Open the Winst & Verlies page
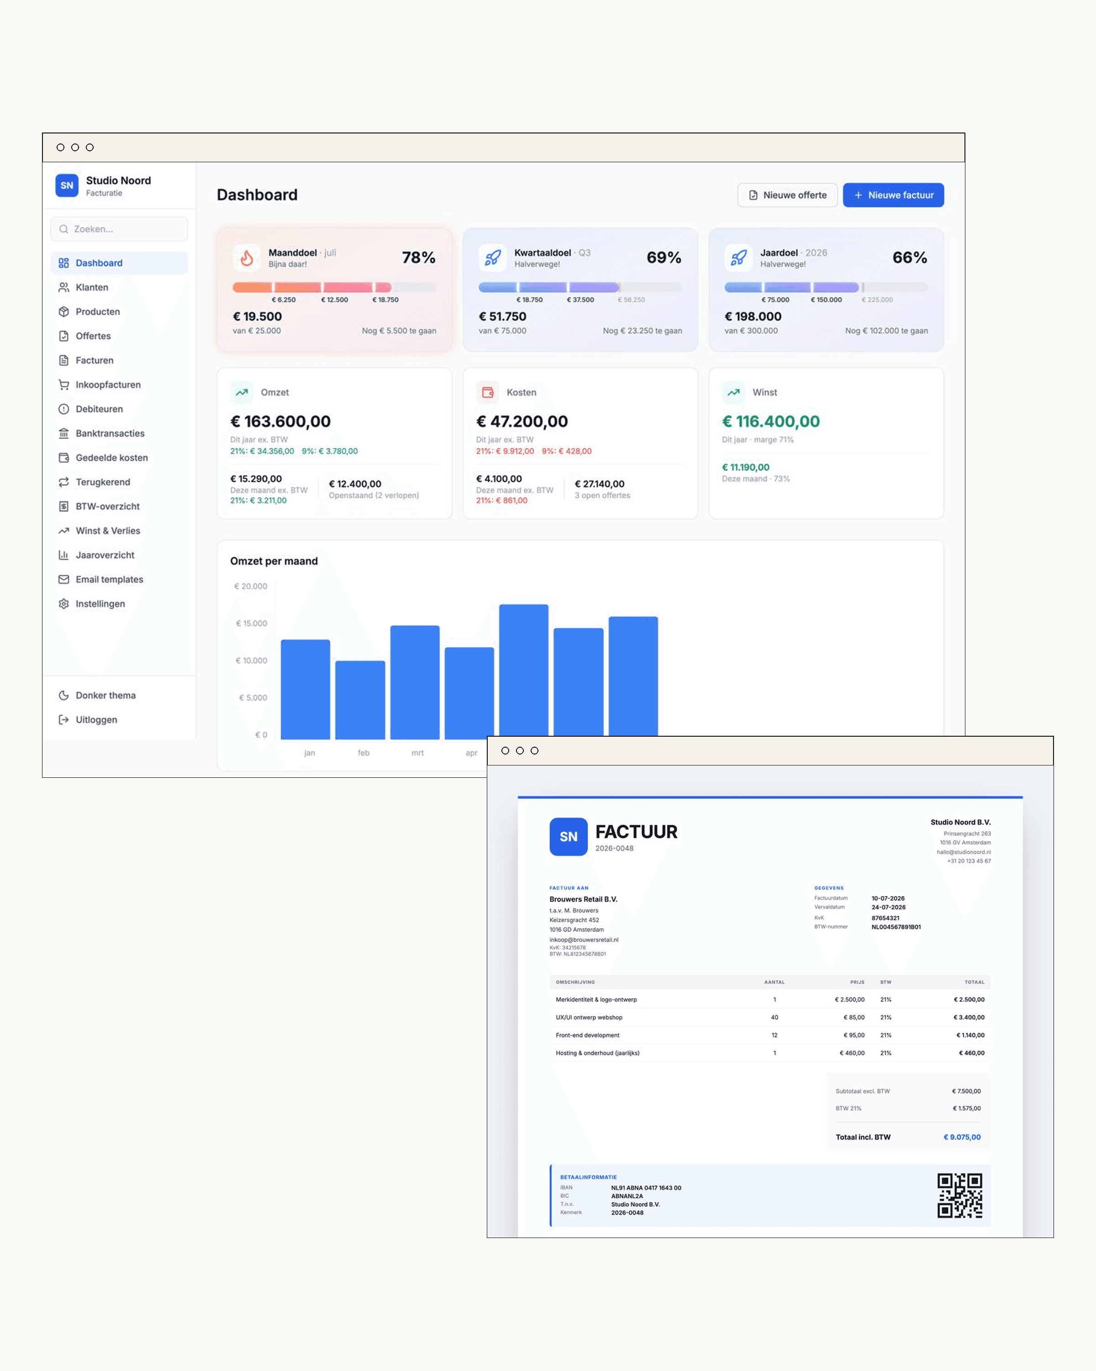Image resolution: width=1096 pixels, height=1371 pixels. click(119, 531)
